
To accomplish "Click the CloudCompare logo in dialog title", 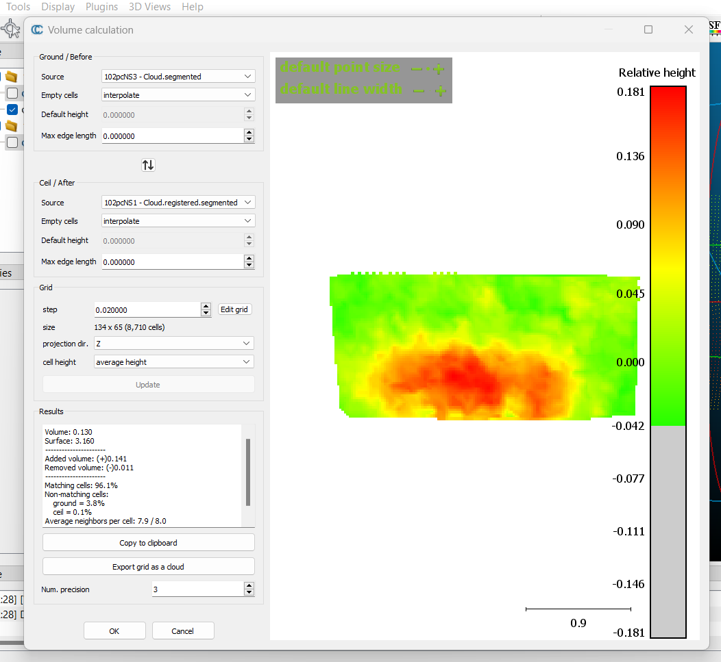I will coord(38,30).
